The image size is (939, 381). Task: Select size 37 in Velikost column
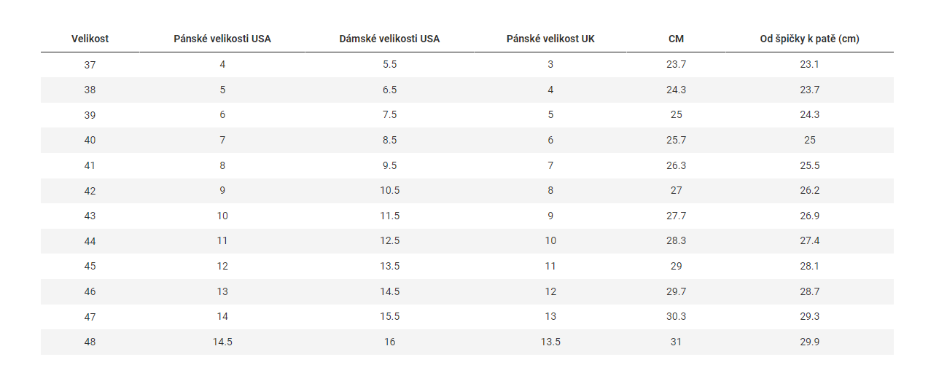point(90,65)
